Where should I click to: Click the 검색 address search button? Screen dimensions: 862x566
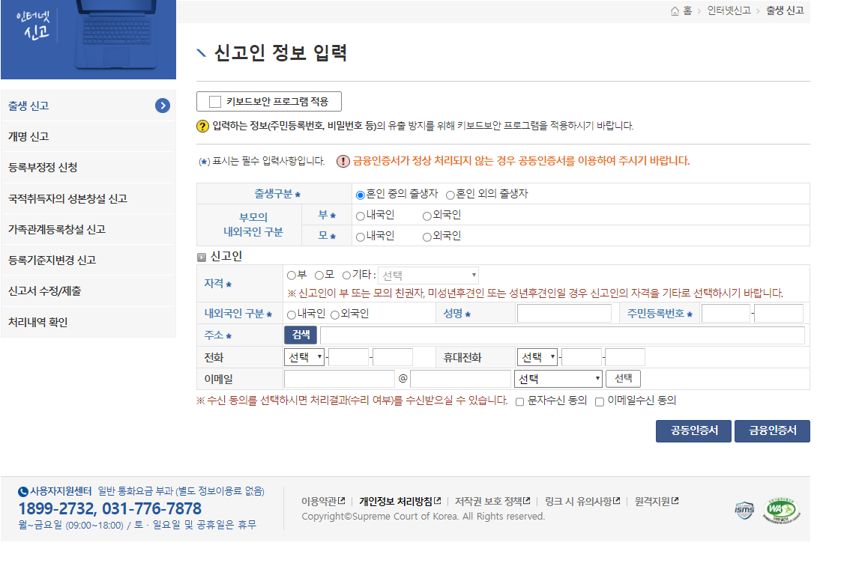click(300, 335)
